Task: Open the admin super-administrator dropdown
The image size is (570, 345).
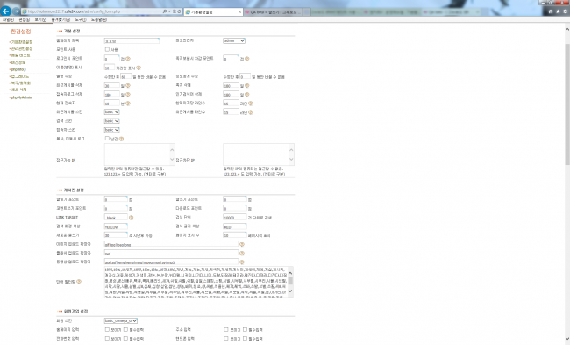Action: point(234,40)
